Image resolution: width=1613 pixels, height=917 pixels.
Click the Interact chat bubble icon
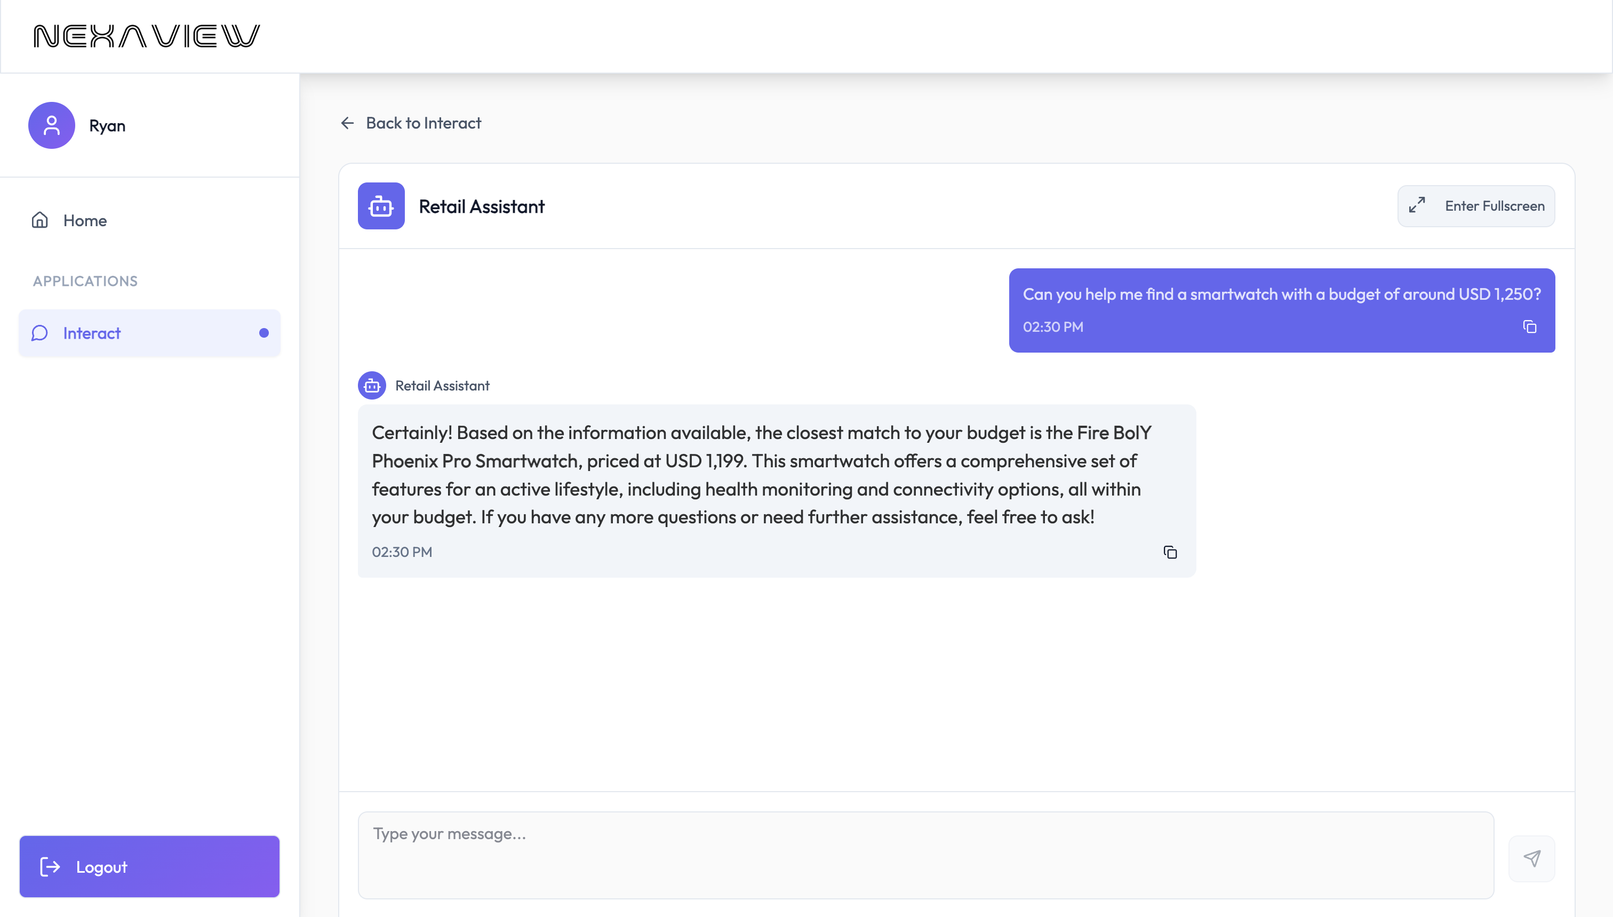point(39,333)
